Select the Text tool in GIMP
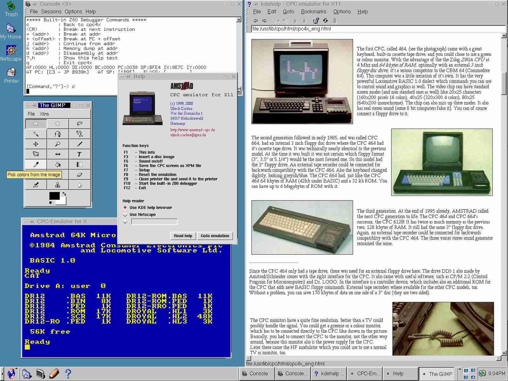The image size is (508, 381). [x=79, y=154]
